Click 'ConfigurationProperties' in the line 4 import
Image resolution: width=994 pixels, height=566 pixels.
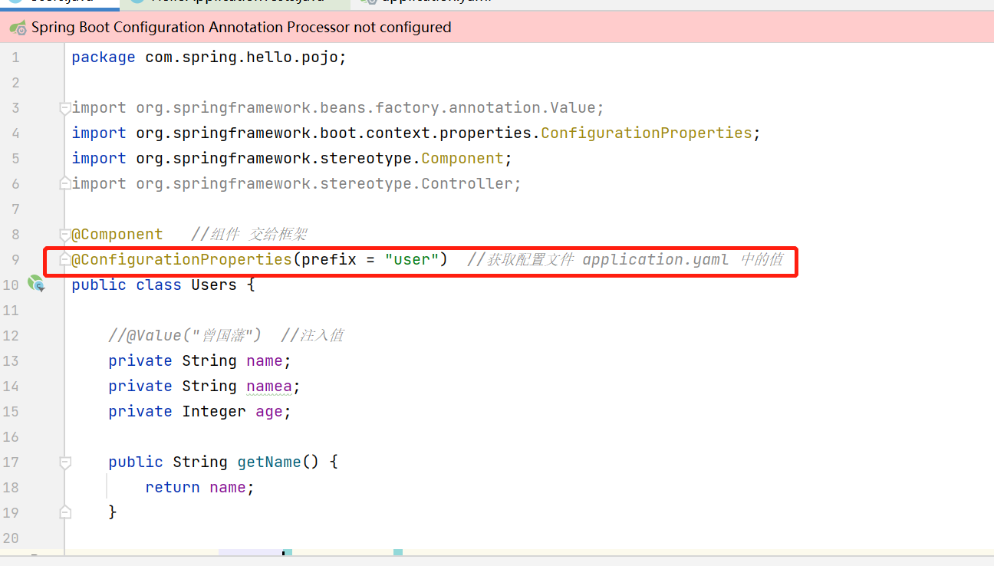tap(647, 133)
